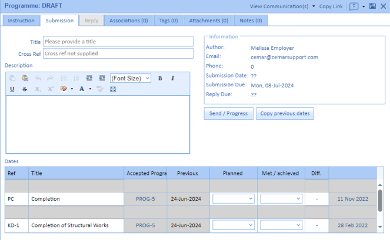Open the Help speech bubble icon
The height and width of the screenshot is (240, 390).
coord(354,6)
